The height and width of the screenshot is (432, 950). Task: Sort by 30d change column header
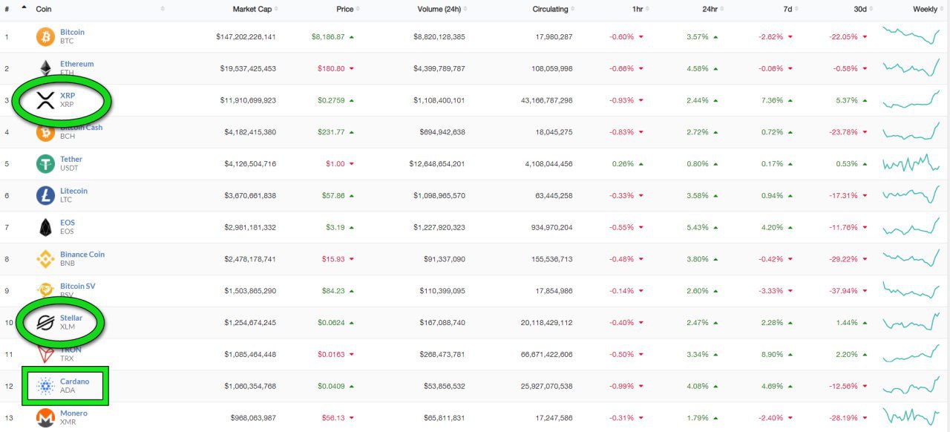pyautogui.click(x=860, y=9)
